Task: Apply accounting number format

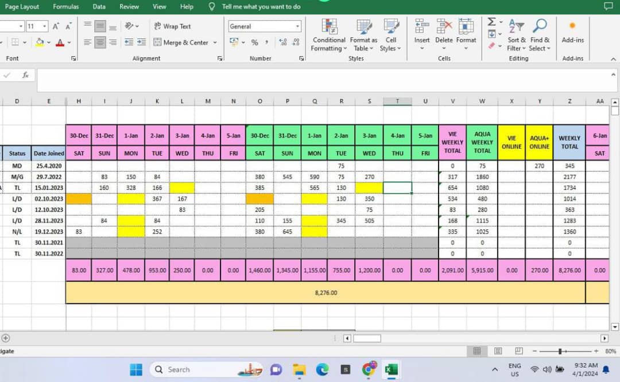Action: 234,42
